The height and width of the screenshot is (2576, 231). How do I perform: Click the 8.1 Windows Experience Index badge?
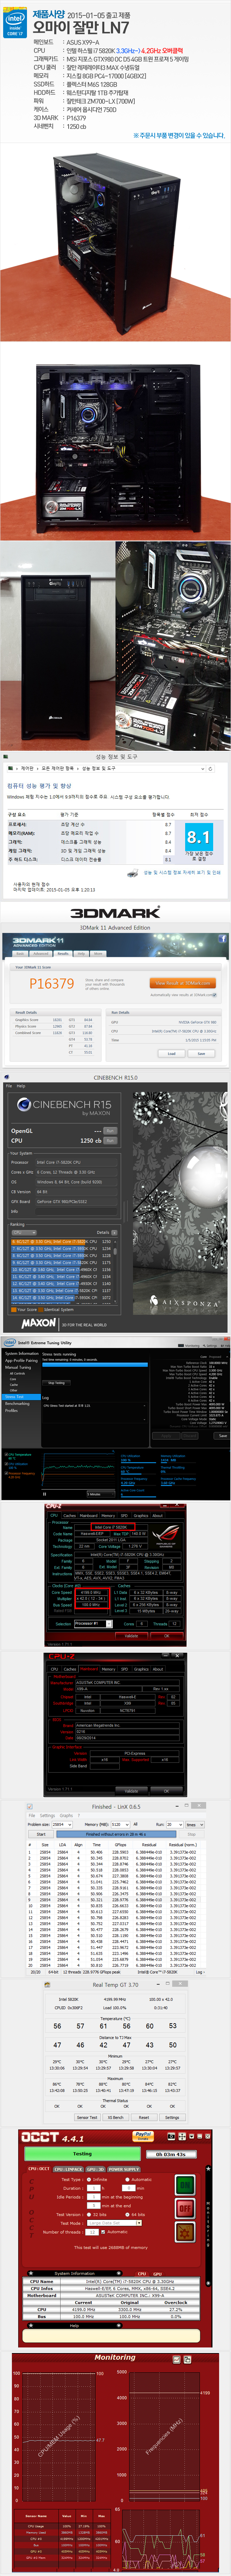pyautogui.click(x=199, y=837)
